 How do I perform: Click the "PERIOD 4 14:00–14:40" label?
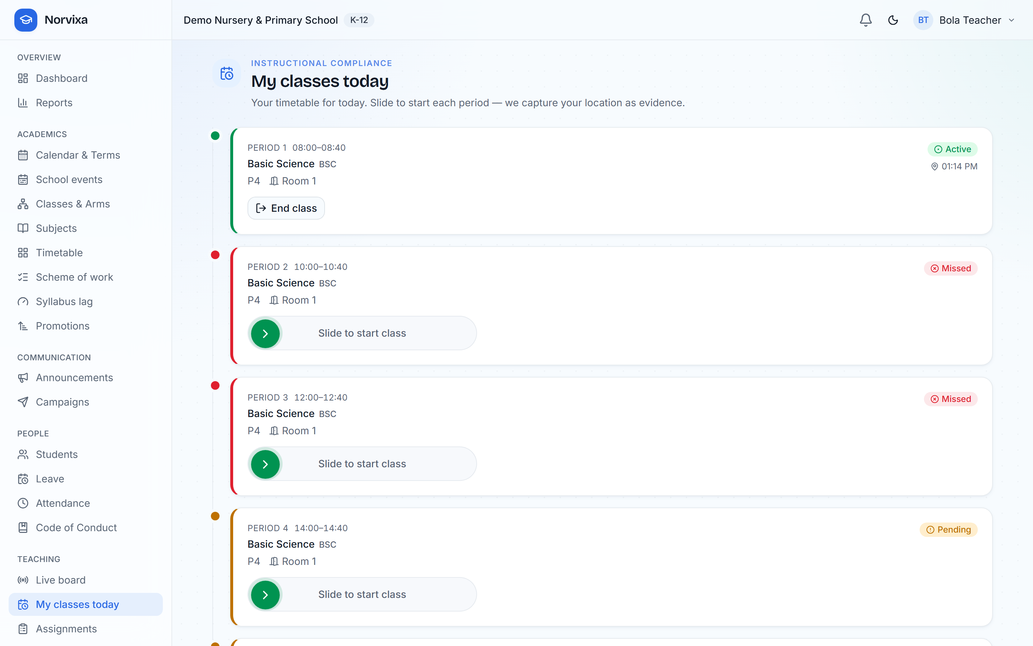pyautogui.click(x=297, y=528)
